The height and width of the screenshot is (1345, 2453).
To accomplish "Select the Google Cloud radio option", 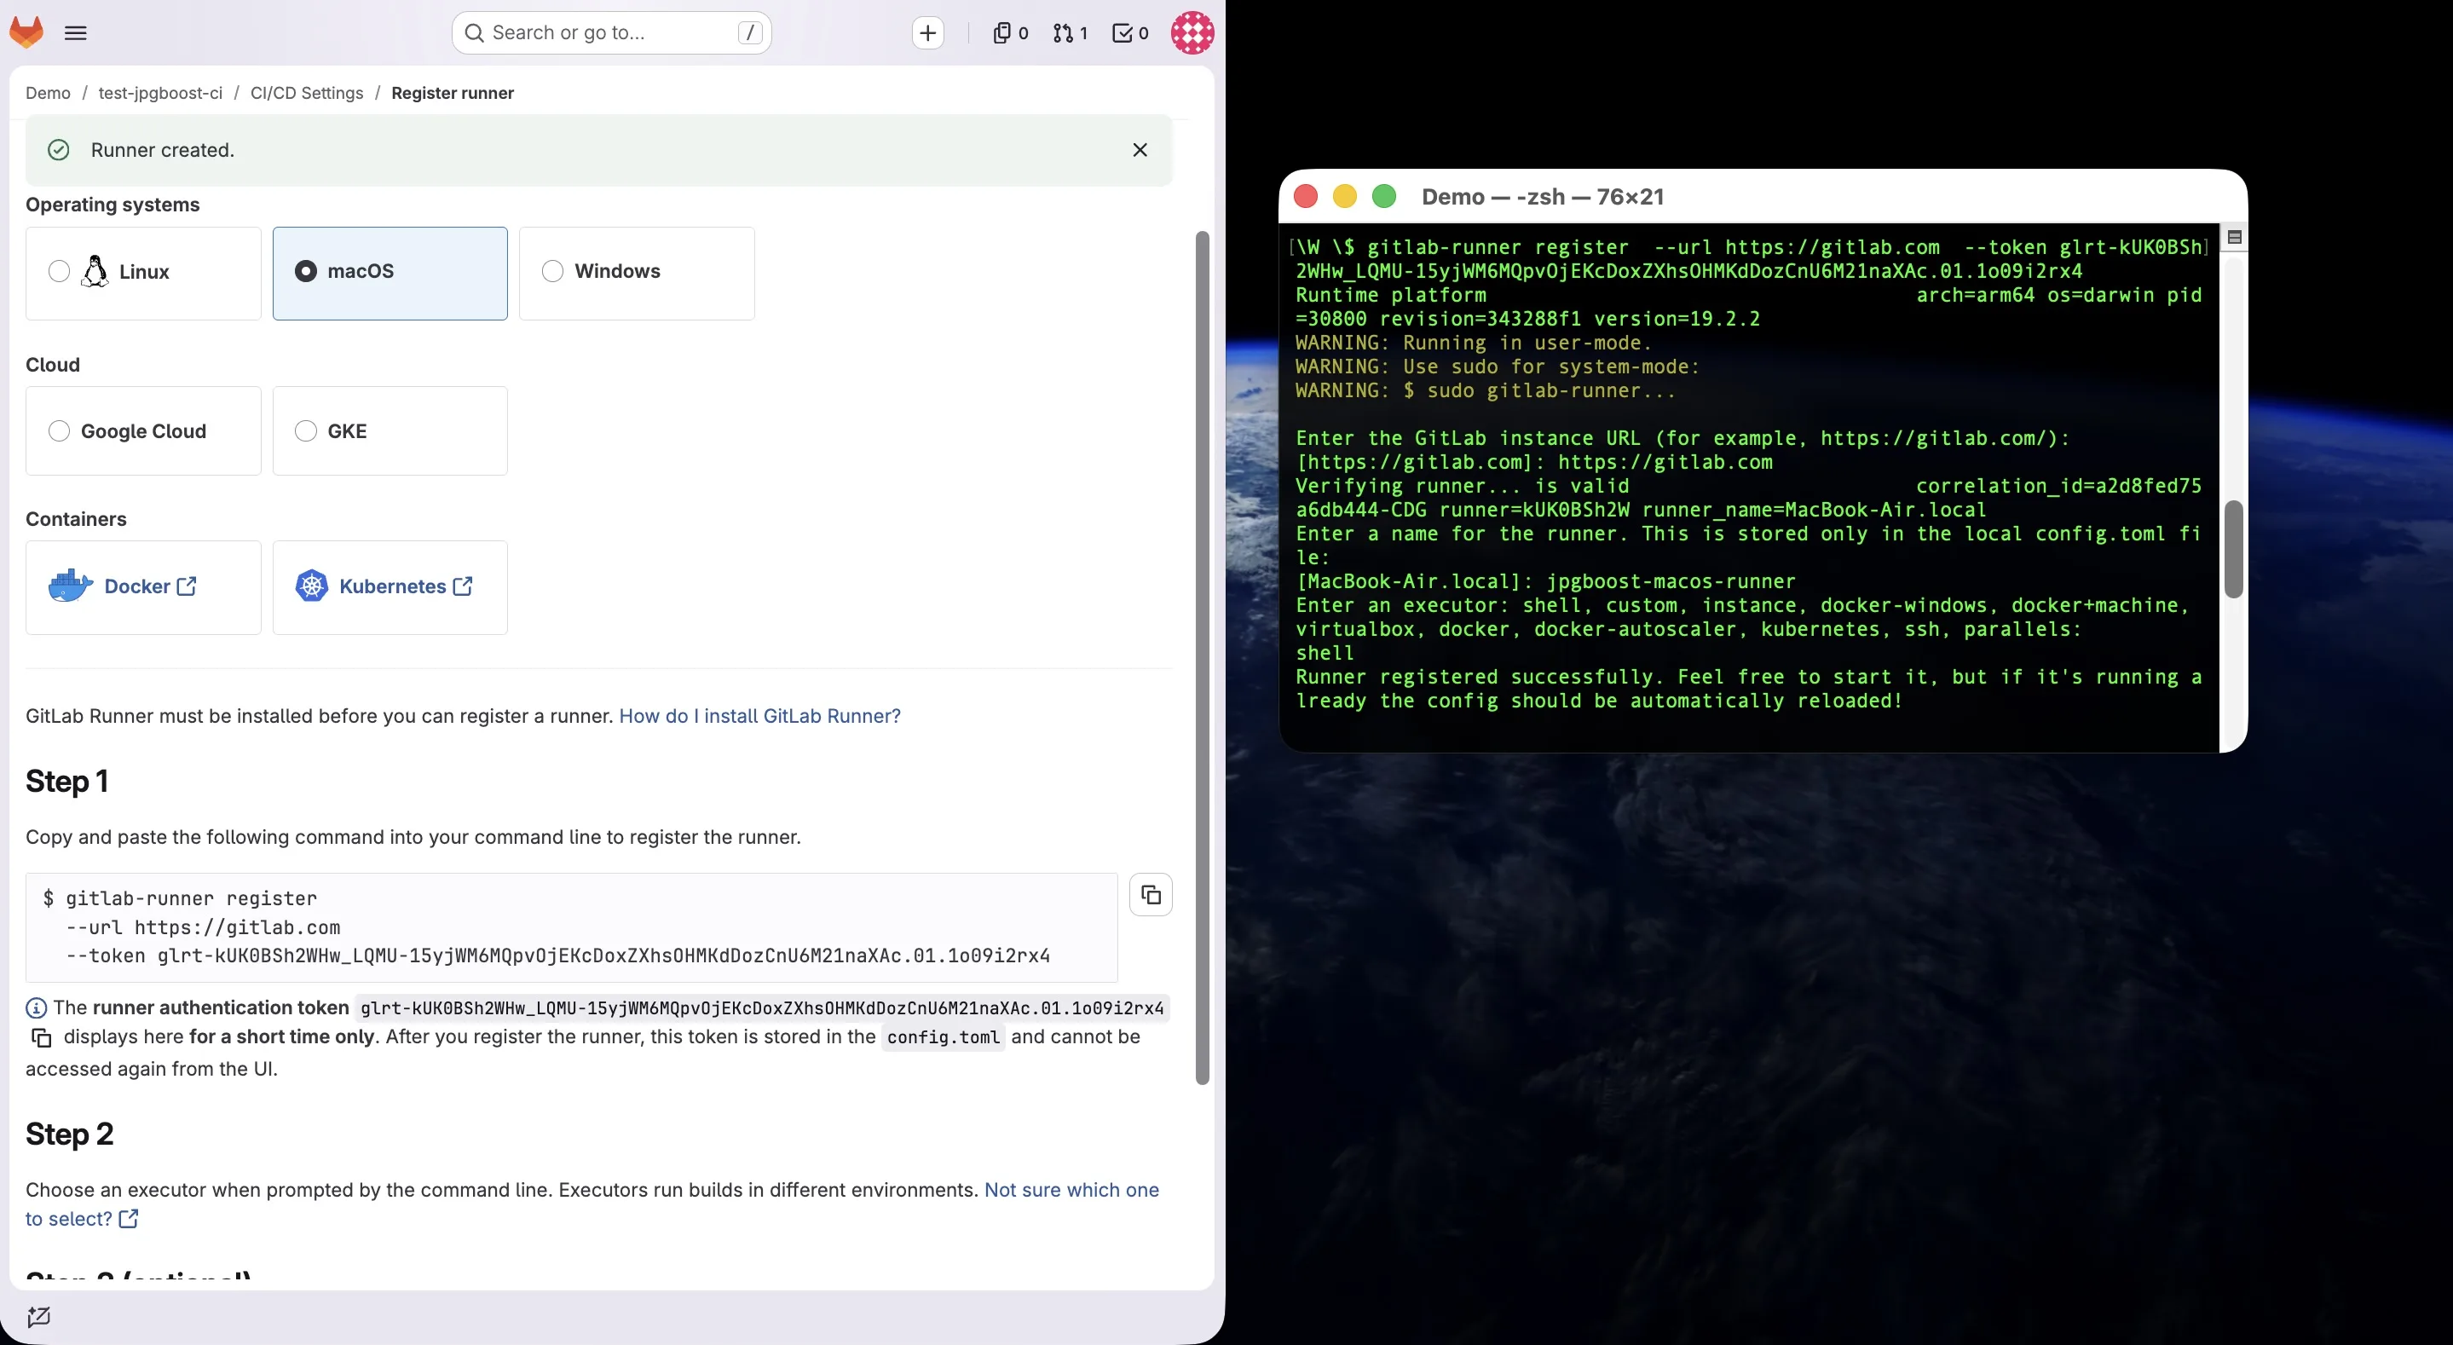I will (x=59, y=430).
